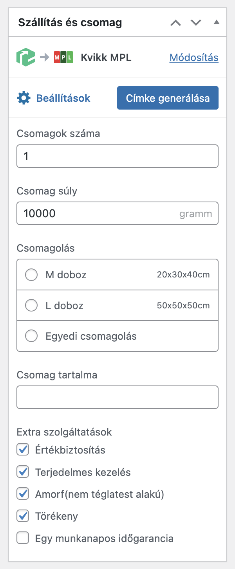The width and height of the screenshot is (235, 569).
Task: Disable the Törékeny option
Action: (x=23, y=516)
